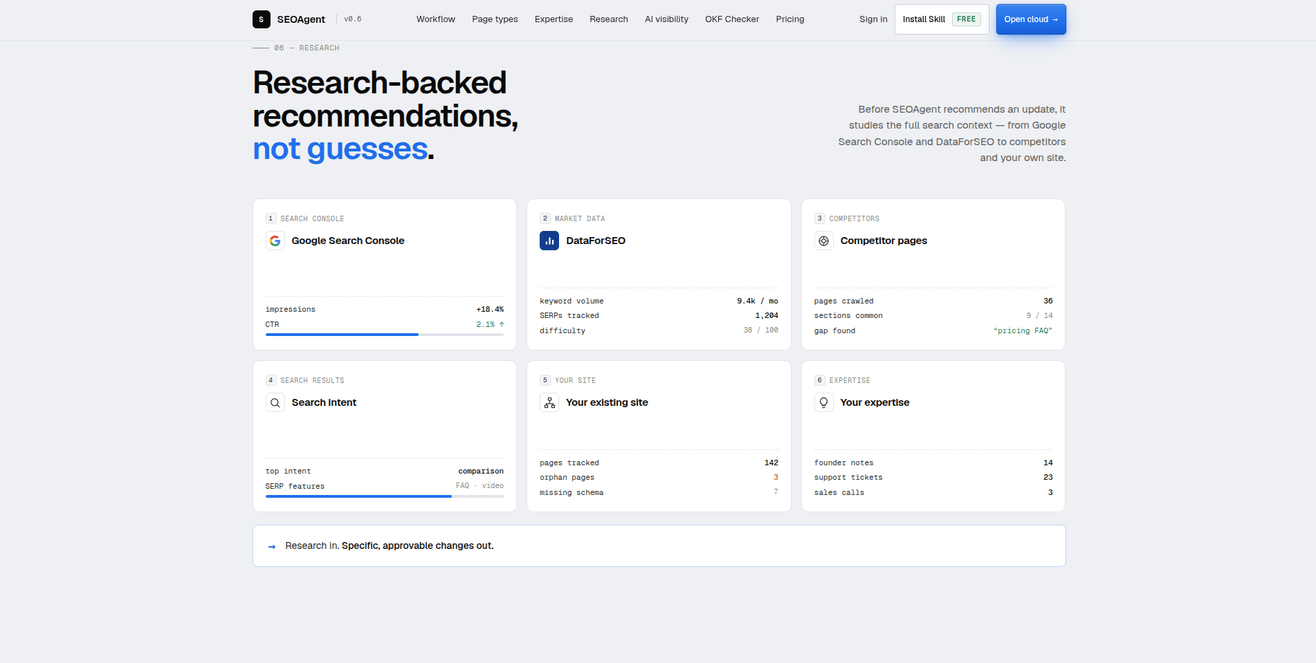Click the Competitor pages target icon
The height and width of the screenshot is (663, 1316).
point(823,241)
